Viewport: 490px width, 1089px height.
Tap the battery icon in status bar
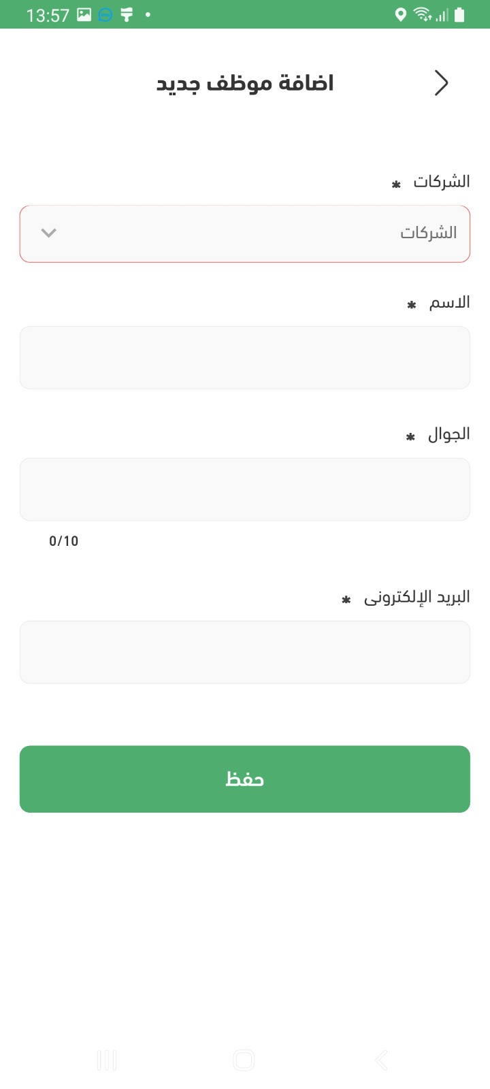[x=460, y=14]
